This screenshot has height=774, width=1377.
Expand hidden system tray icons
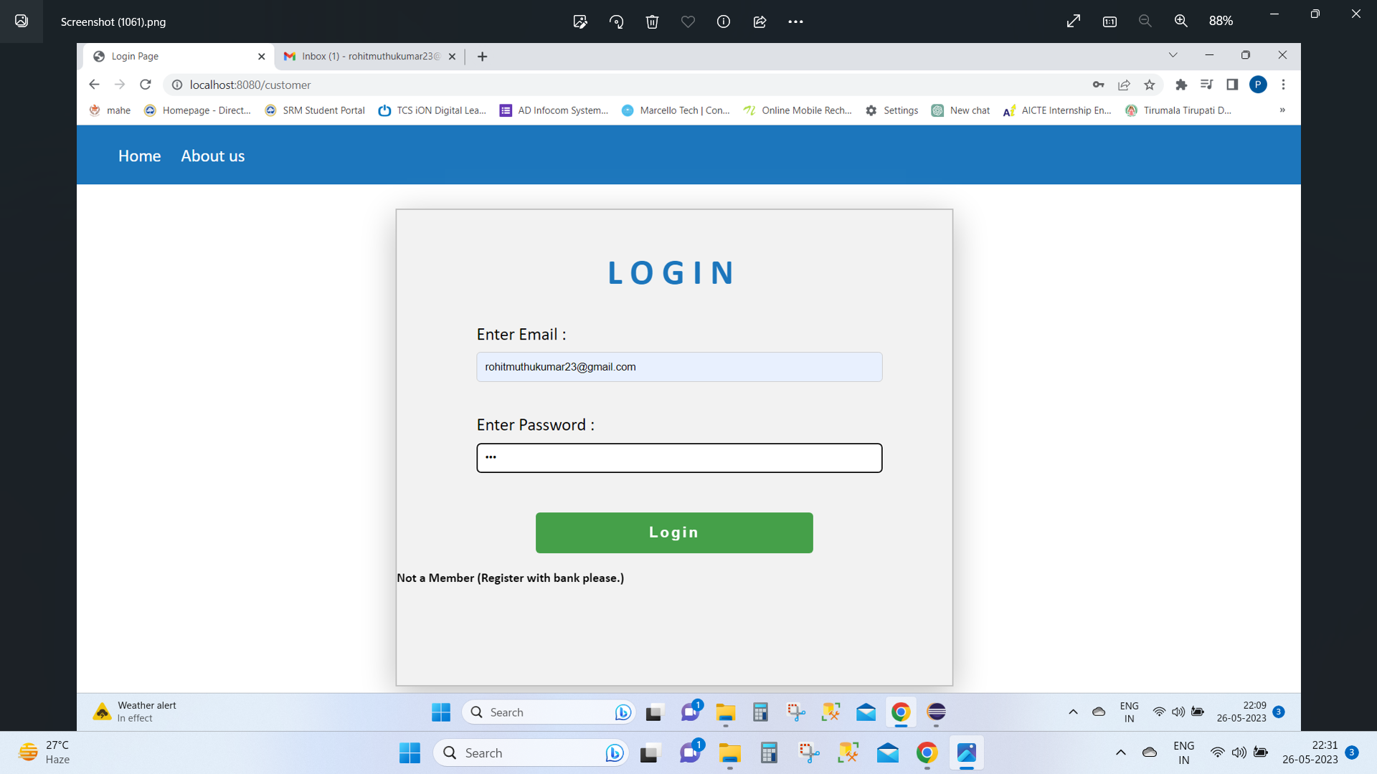click(x=1121, y=752)
